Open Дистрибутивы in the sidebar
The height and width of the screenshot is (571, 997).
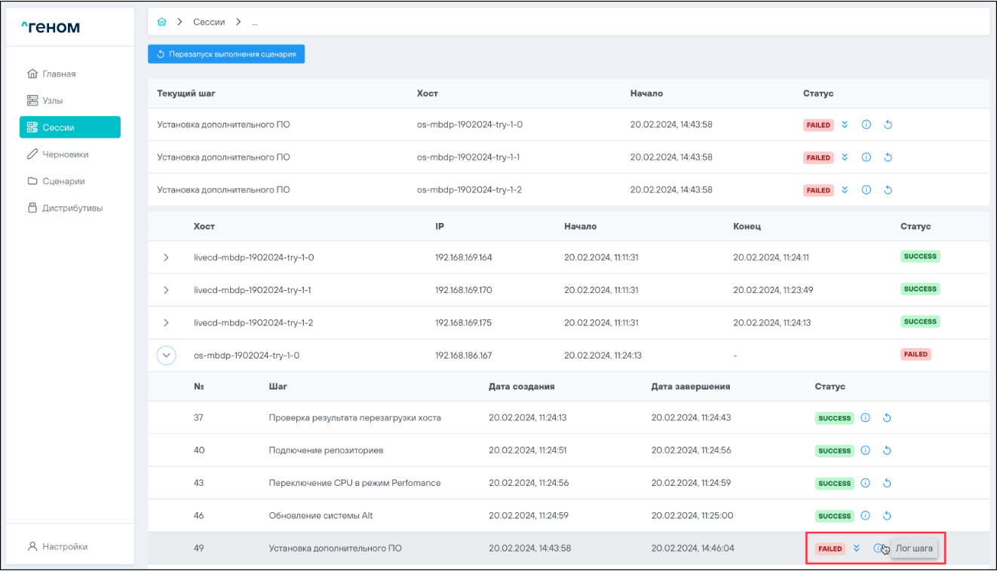point(72,208)
